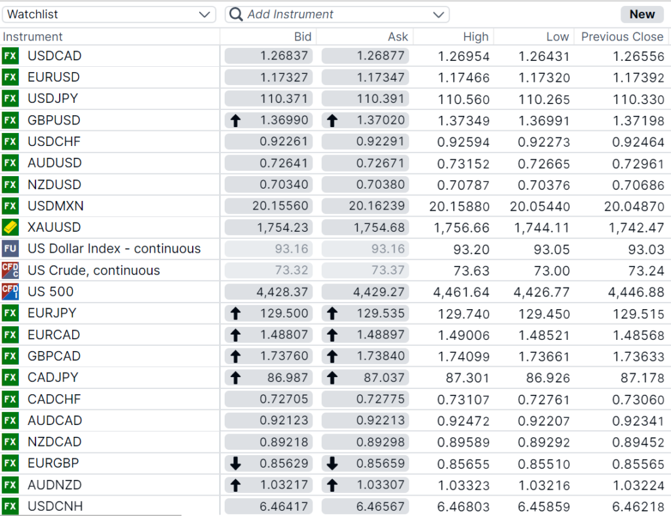Image resolution: width=671 pixels, height=516 pixels.
Task: Click the gold bar icon for XAUUSD
Action: pos(10,227)
